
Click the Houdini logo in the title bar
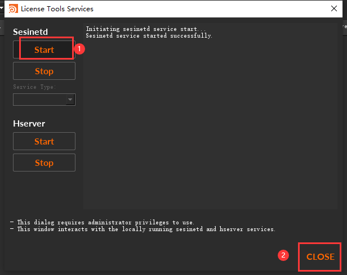pyautogui.click(x=12, y=9)
